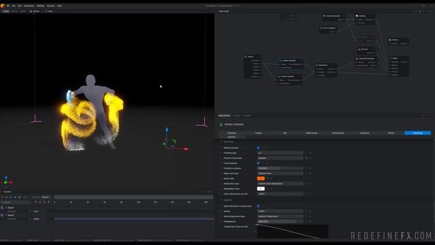Switch to the Presets panel tab
435x245 pixels.
(237, 116)
